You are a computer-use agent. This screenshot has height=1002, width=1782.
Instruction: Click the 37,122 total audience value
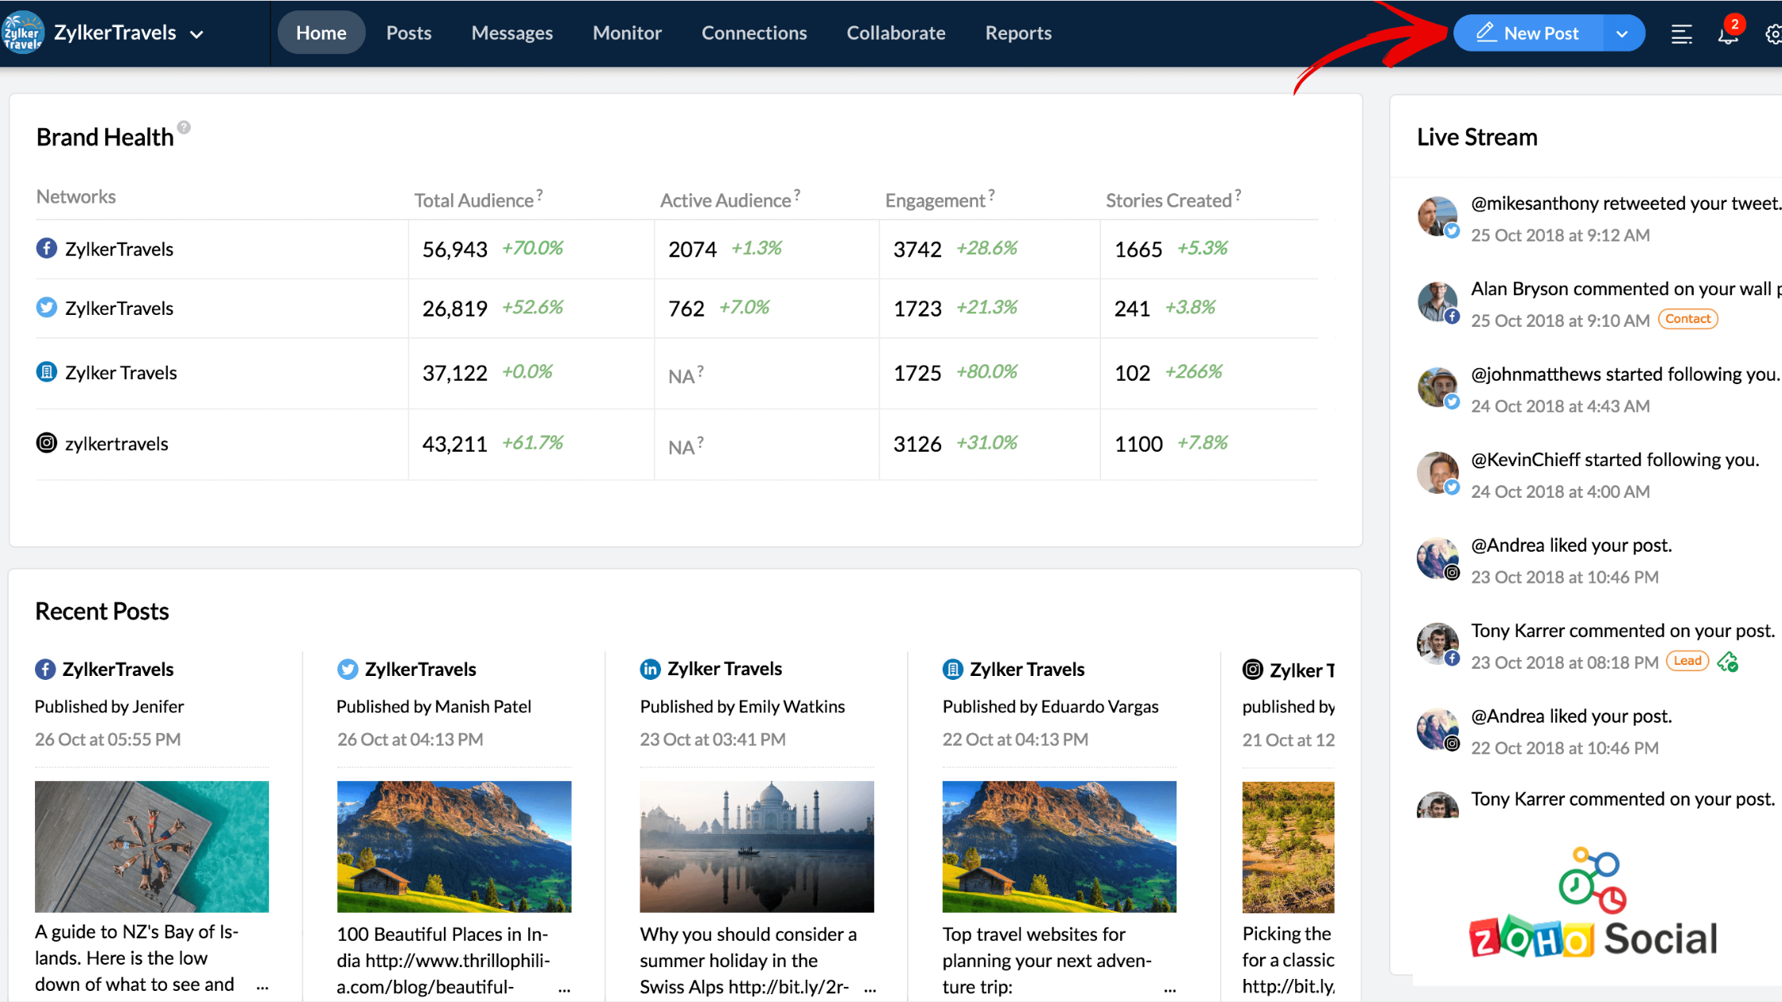click(x=454, y=372)
